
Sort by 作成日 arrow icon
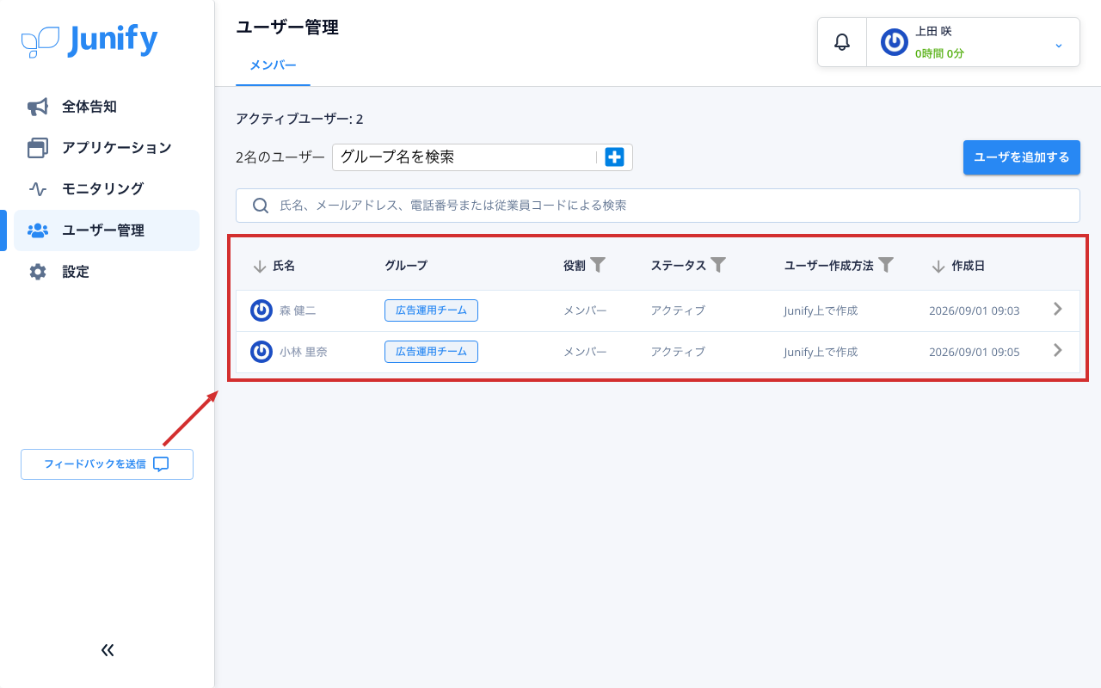click(x=938, y=267)
